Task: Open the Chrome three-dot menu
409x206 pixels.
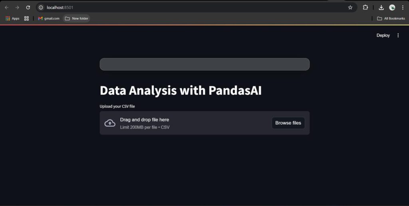Action: pos(403,8)
